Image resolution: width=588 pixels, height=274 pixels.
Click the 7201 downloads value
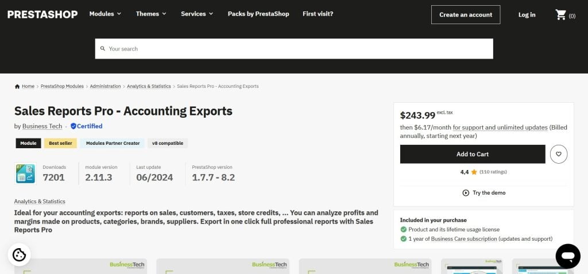[x=53, y=177]
